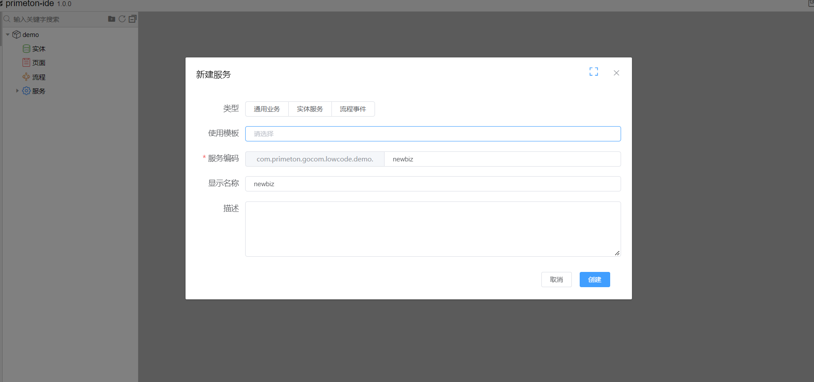Click the green 实体 database icon
The width and height of the screenshot is (814, 382).
27,49
